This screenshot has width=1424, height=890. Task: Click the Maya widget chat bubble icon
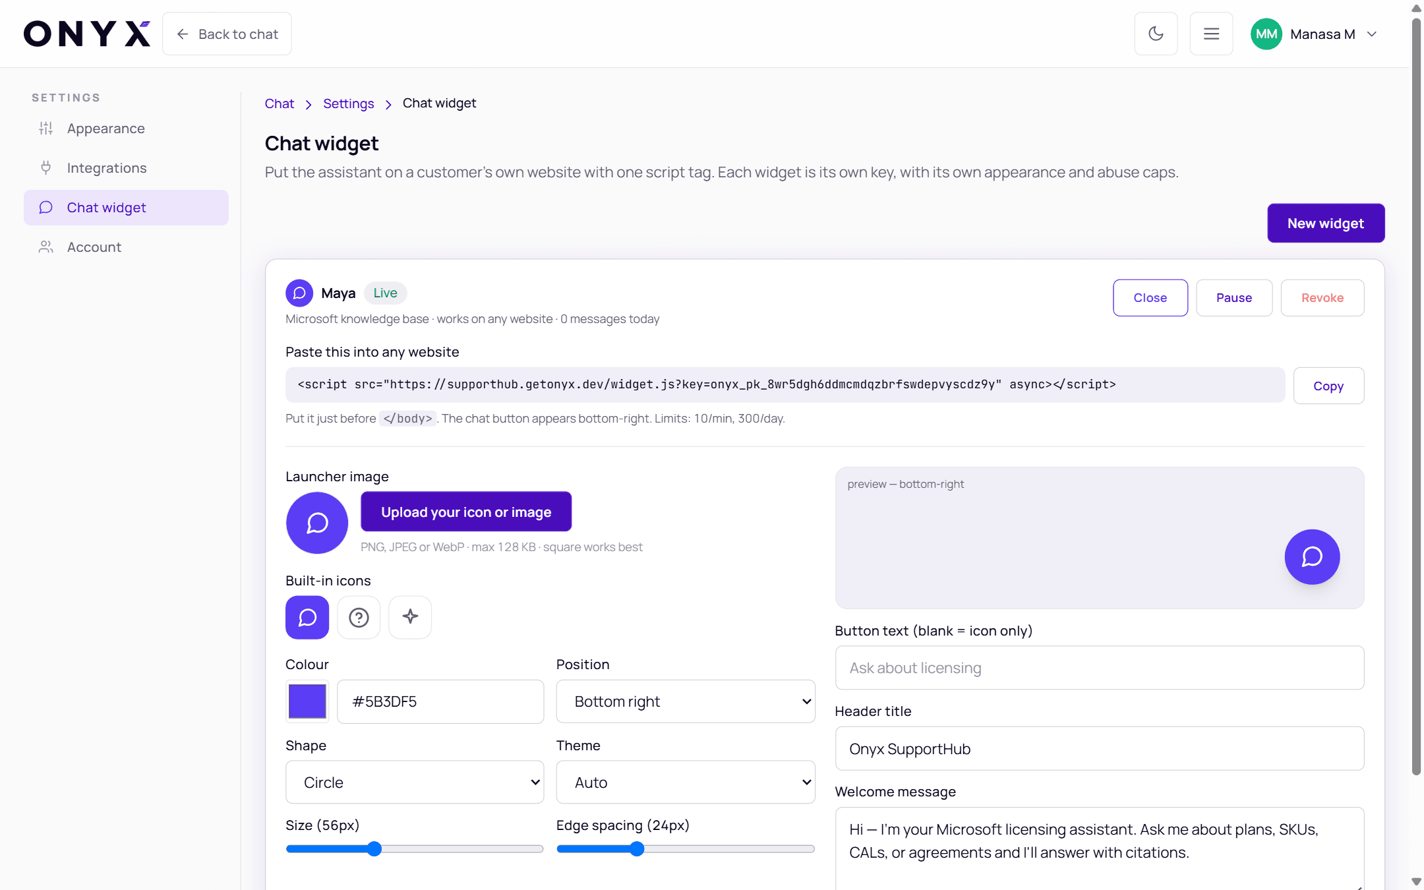(299, 293)
